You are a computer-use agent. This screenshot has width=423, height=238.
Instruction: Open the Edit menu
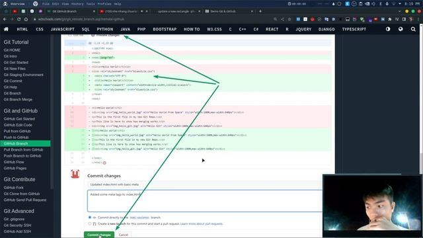[56, 4]
